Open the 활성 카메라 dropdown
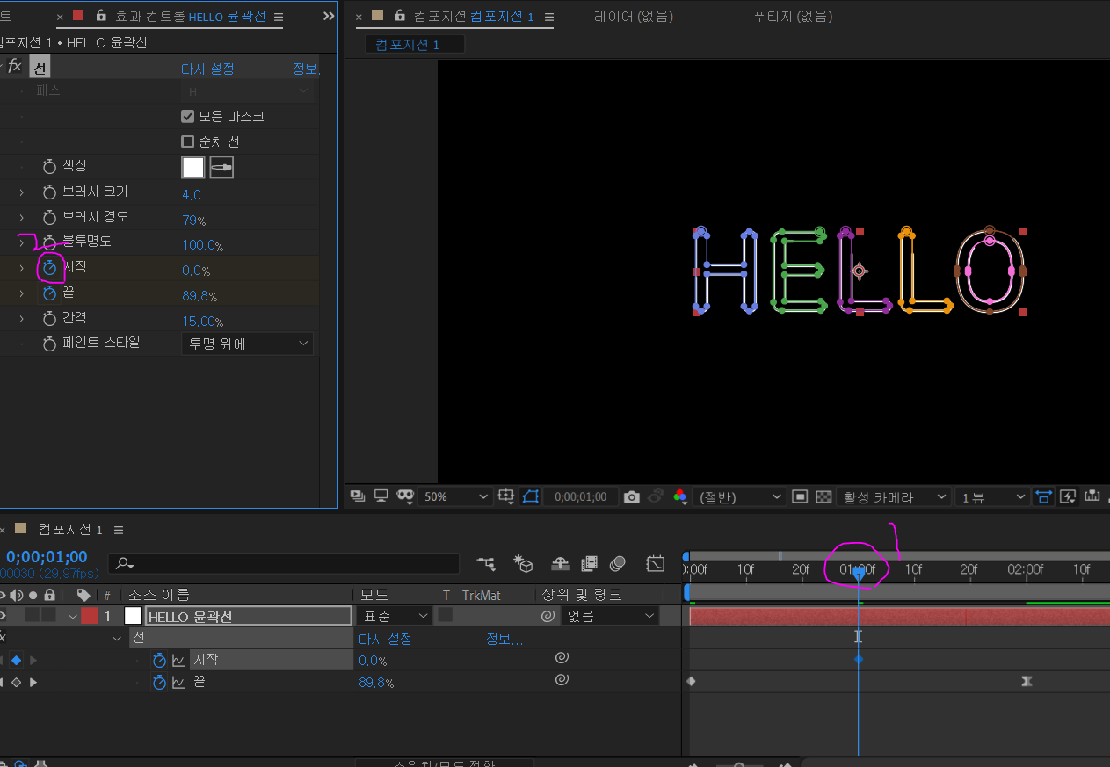Image resolution: width=1110 pixels, height=767 pixels. 893,497
